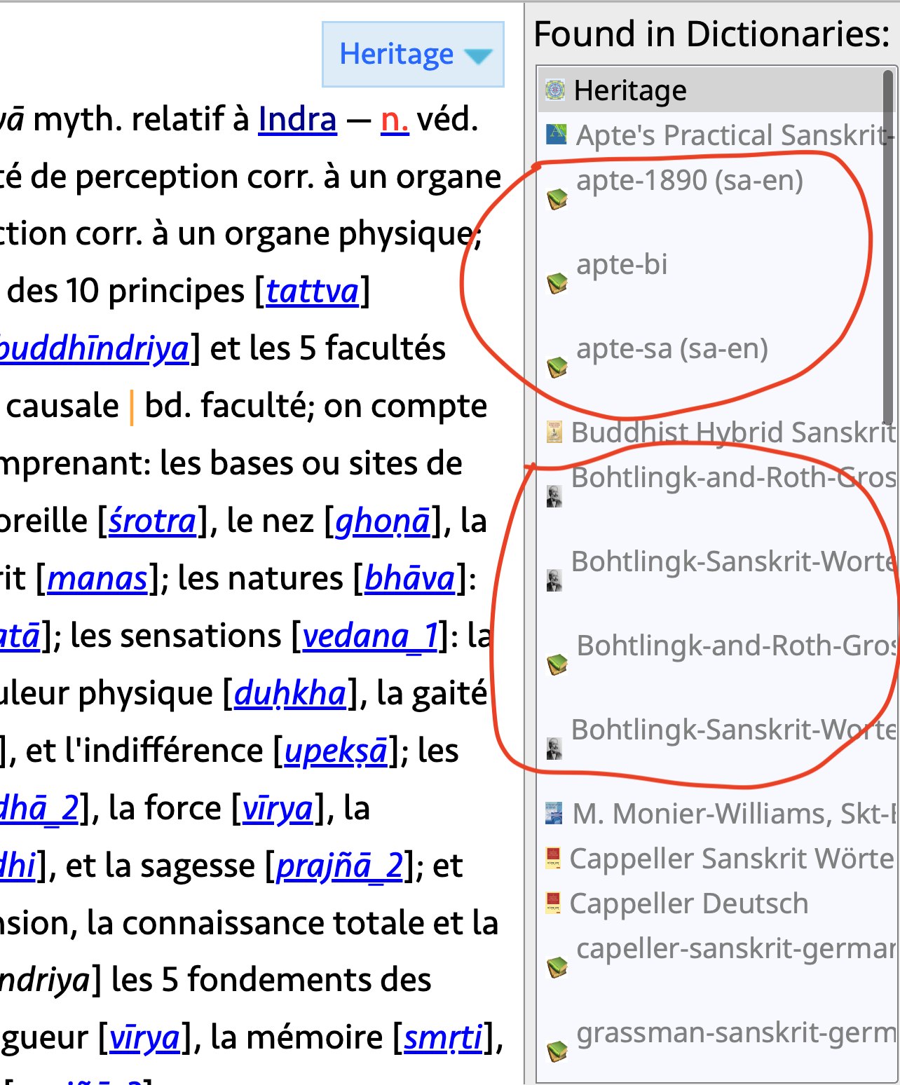Click the red 'n.' abbreviation link
Viewport: 900px width, 1085px height.
click(395, 121)
